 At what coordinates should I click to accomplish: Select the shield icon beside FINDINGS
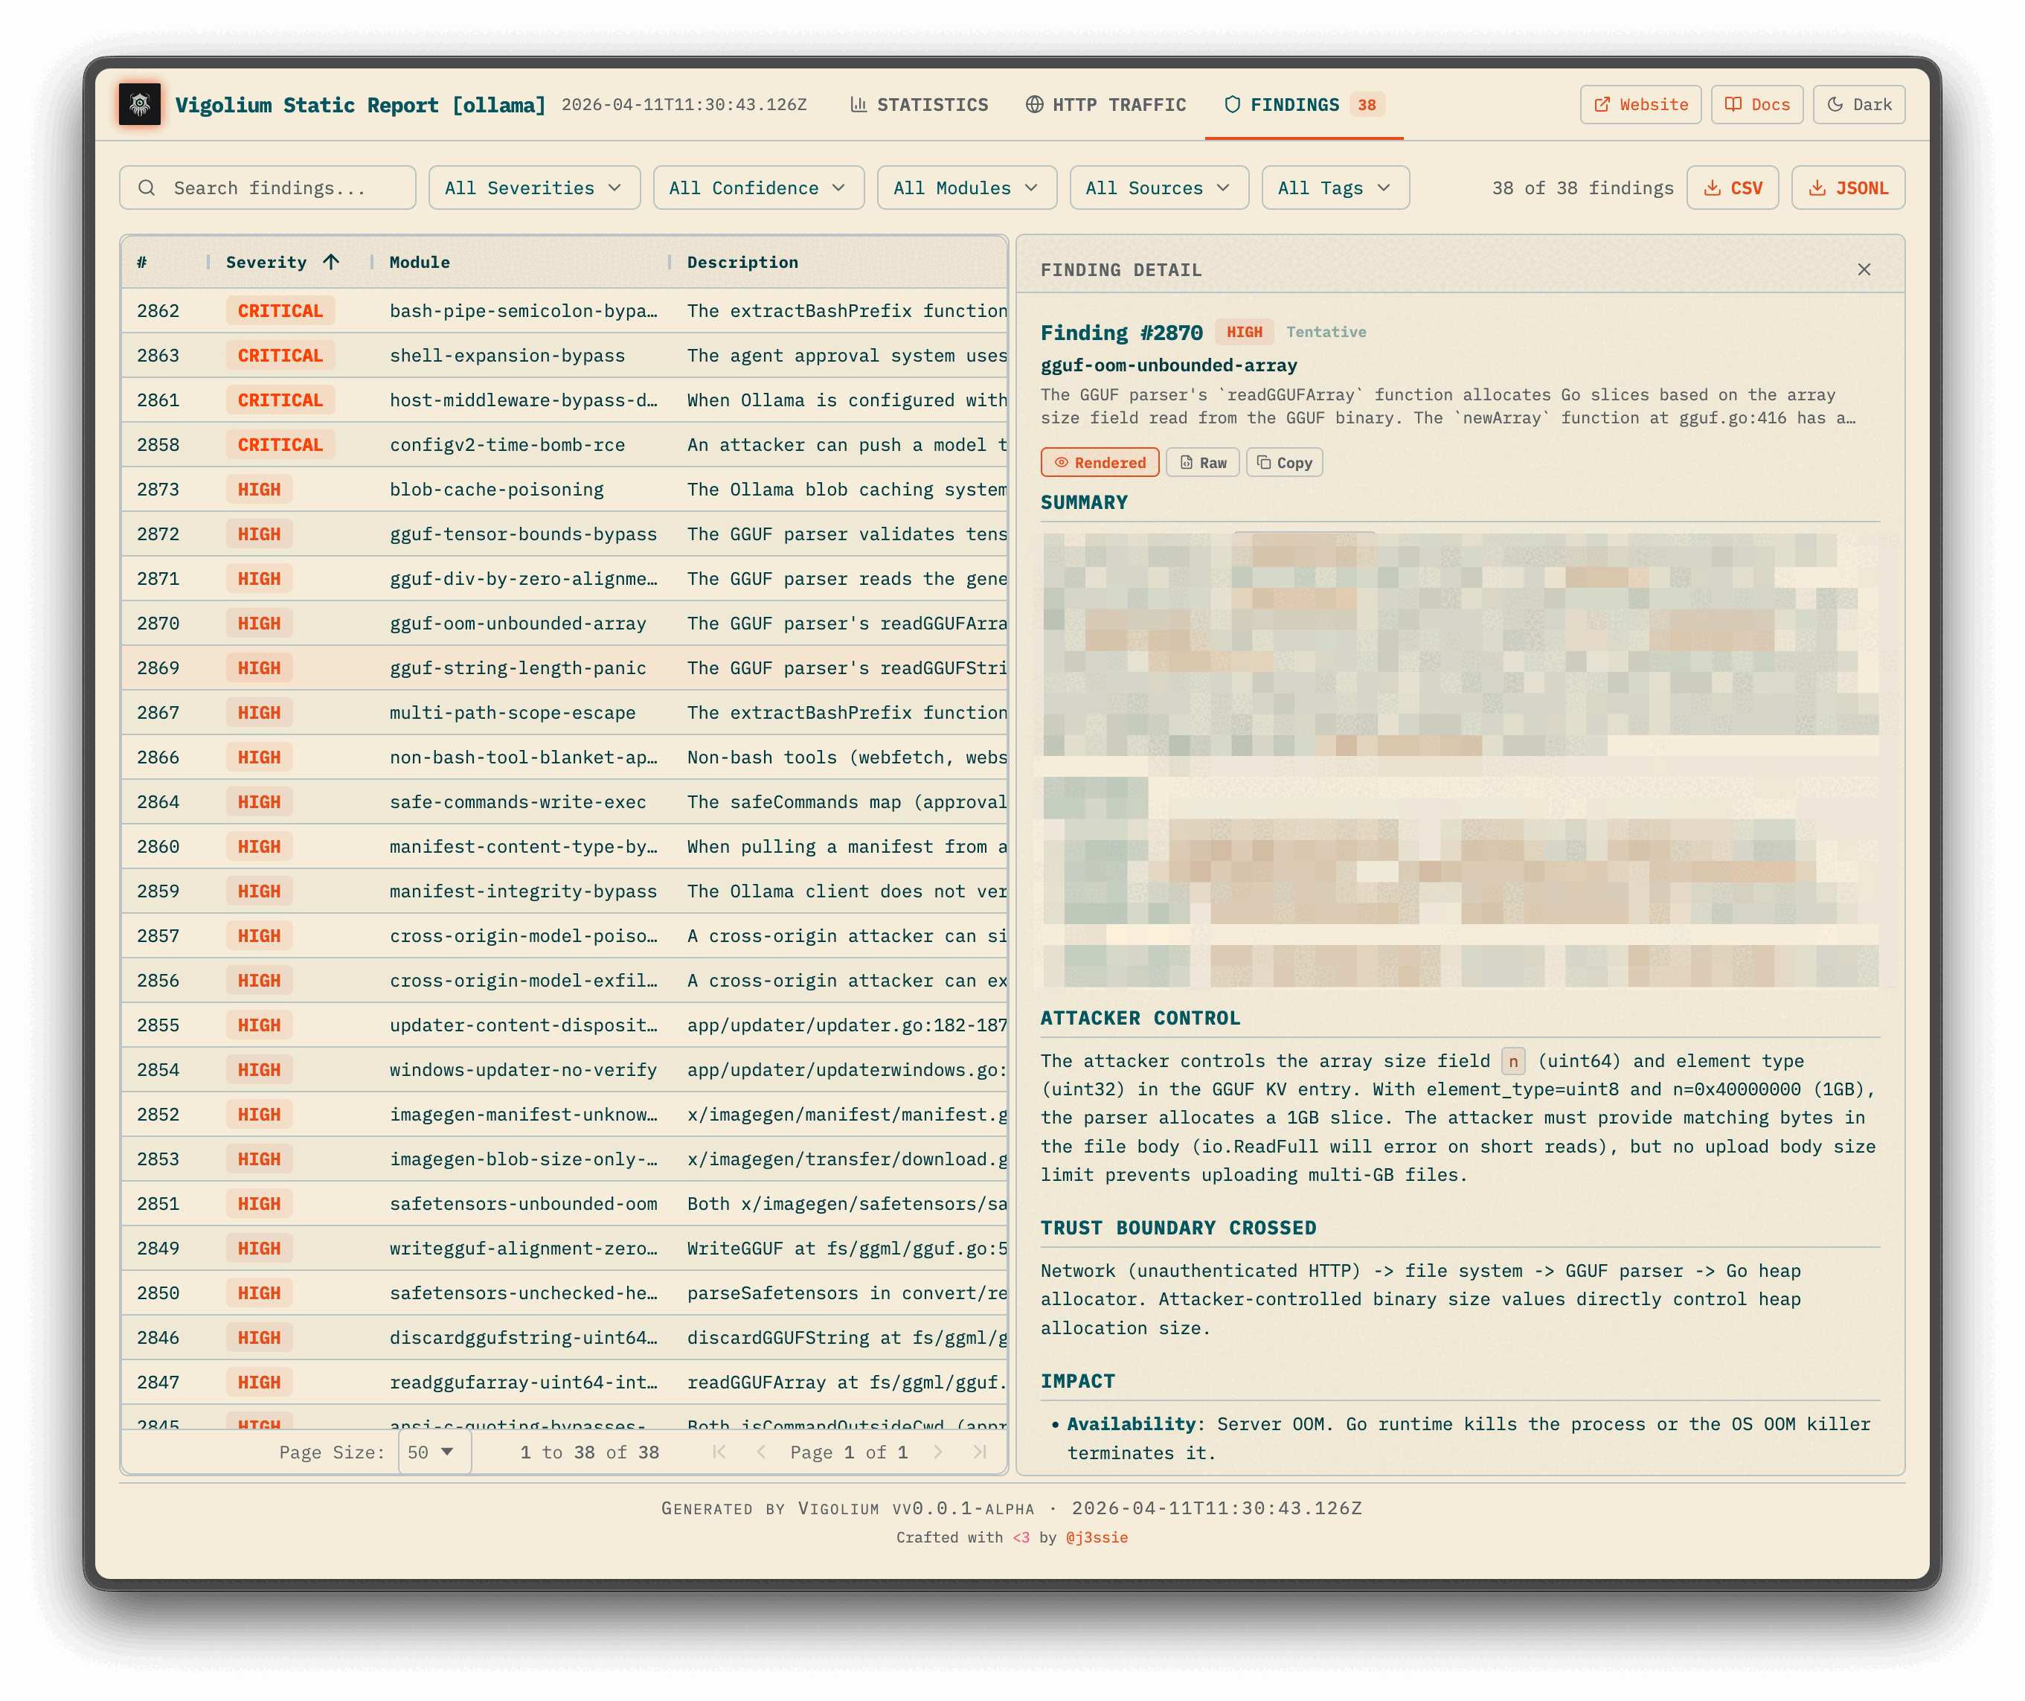coord(1233,105)
